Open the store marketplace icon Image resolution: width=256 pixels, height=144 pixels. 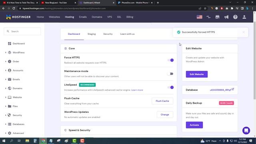(x=217, y=17)
